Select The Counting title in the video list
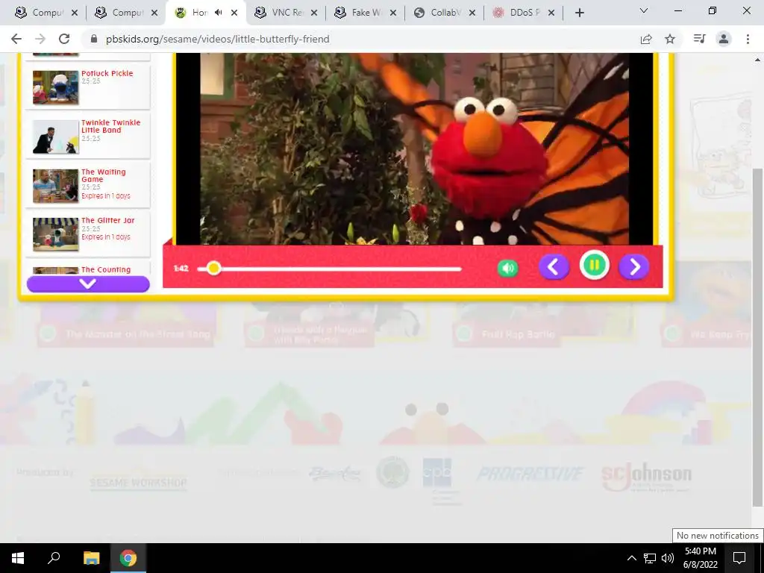 click(x=106, y=269)
